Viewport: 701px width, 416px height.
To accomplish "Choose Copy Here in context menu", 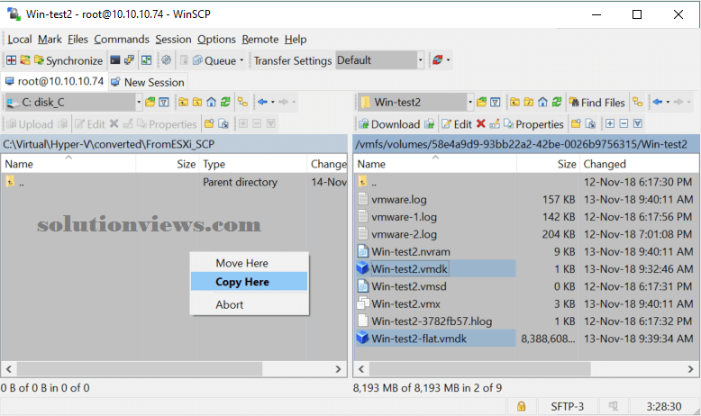I will pos(250,282).
